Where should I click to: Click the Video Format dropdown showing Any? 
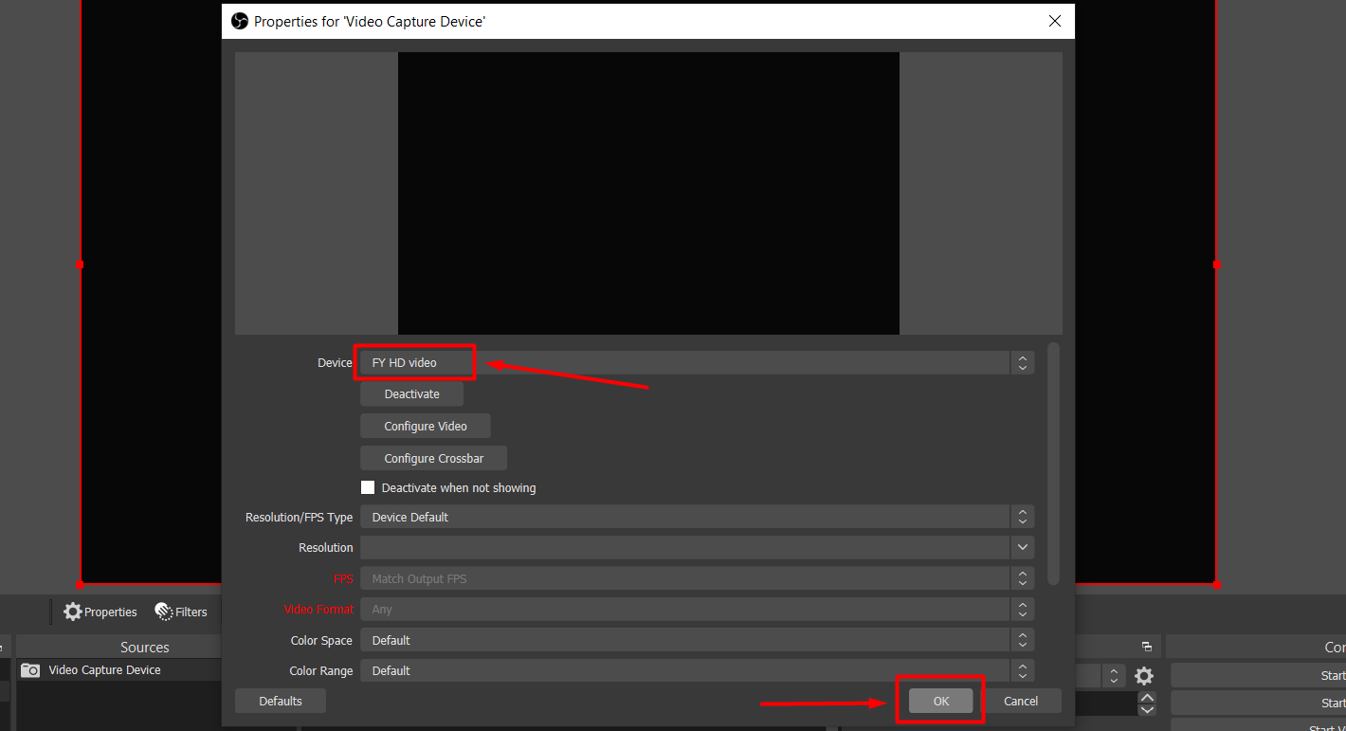point(697,610)
